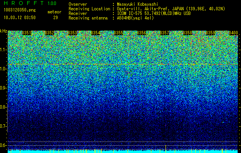Click the receiver value ICOM IC-575 53.7492 MHz USB
241x153 pixels.
click(154, 13)
